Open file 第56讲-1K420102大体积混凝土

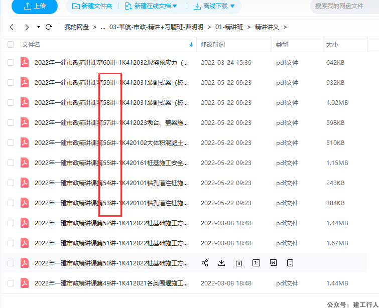click(111, 143)
